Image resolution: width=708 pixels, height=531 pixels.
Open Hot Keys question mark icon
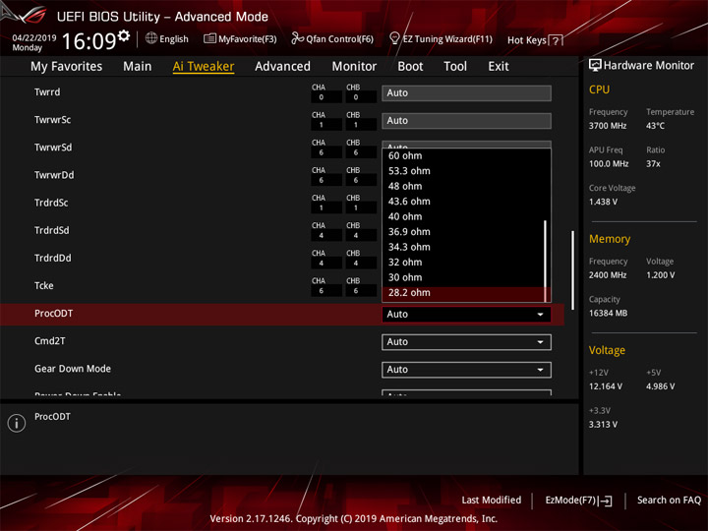pos(557,40)
